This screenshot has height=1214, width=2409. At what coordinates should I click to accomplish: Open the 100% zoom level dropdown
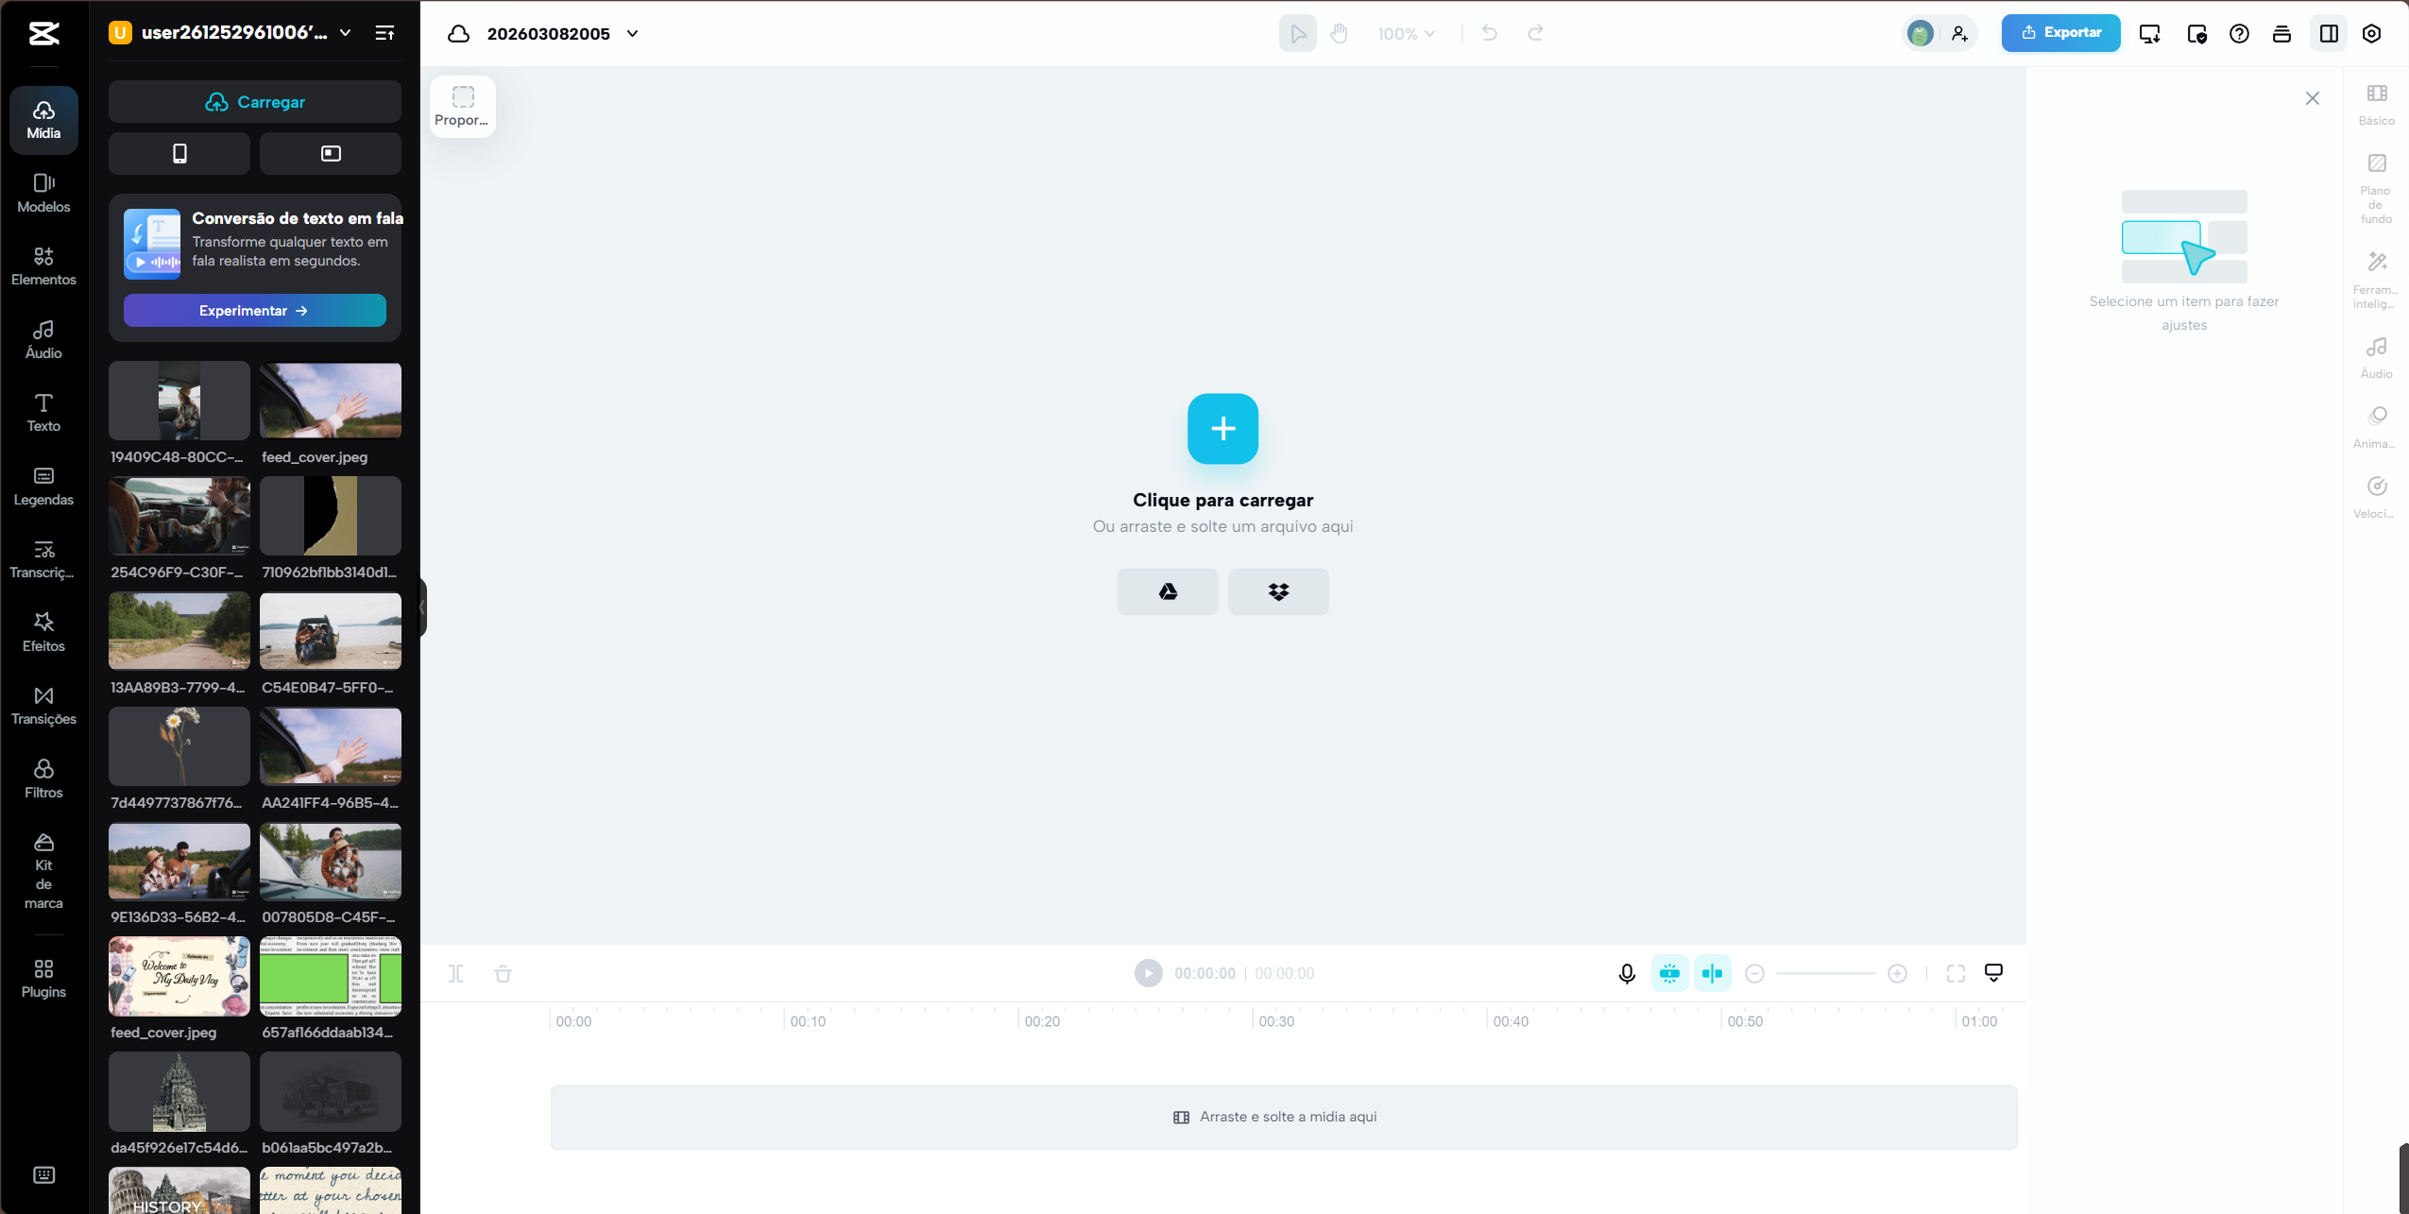[x=1406, y=33]
